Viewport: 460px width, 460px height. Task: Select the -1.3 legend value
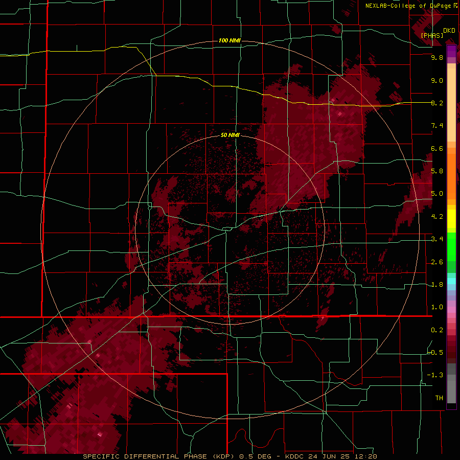435,375
